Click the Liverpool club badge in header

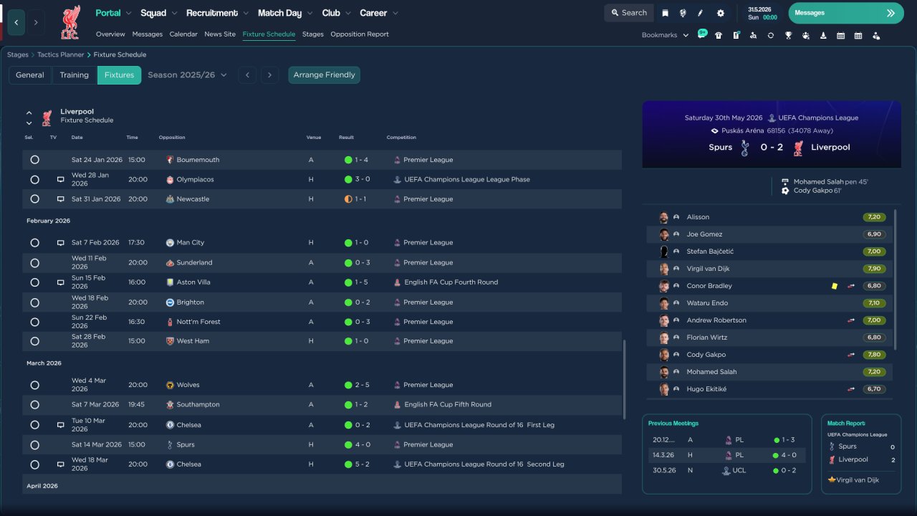coord(70,22)
